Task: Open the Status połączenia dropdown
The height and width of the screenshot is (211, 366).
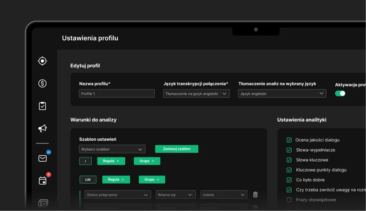Action: (118, 195)
